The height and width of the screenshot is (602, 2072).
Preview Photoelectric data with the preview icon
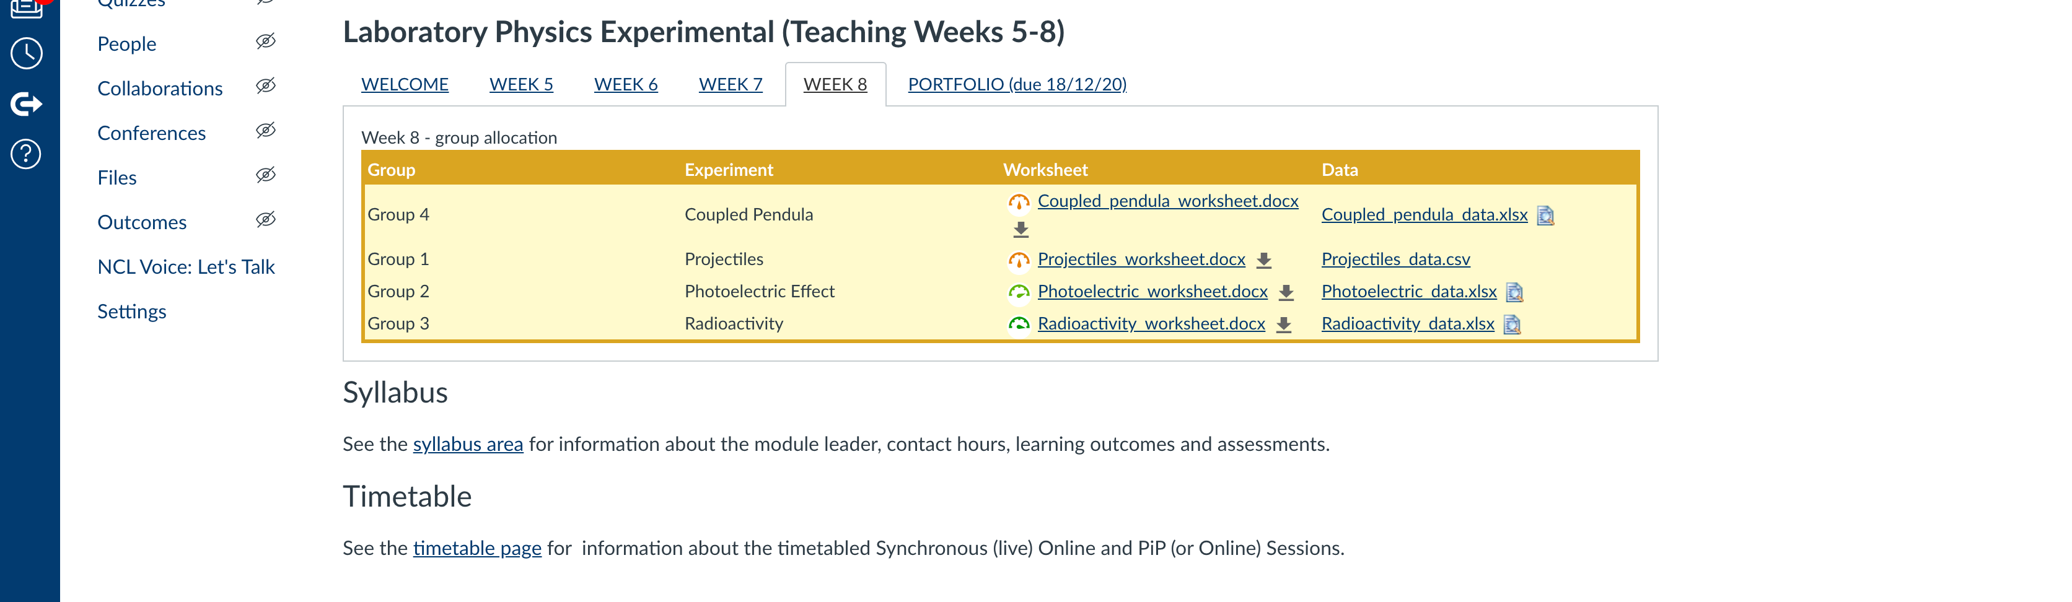tap(1514, 292)
